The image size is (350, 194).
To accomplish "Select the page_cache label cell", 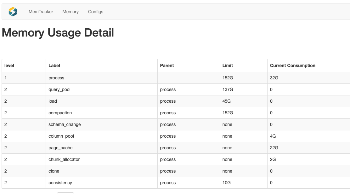I will pos(60,148).
